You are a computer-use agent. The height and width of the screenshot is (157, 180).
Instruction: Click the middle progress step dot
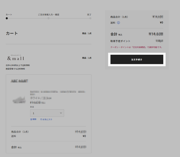(48, 18)
